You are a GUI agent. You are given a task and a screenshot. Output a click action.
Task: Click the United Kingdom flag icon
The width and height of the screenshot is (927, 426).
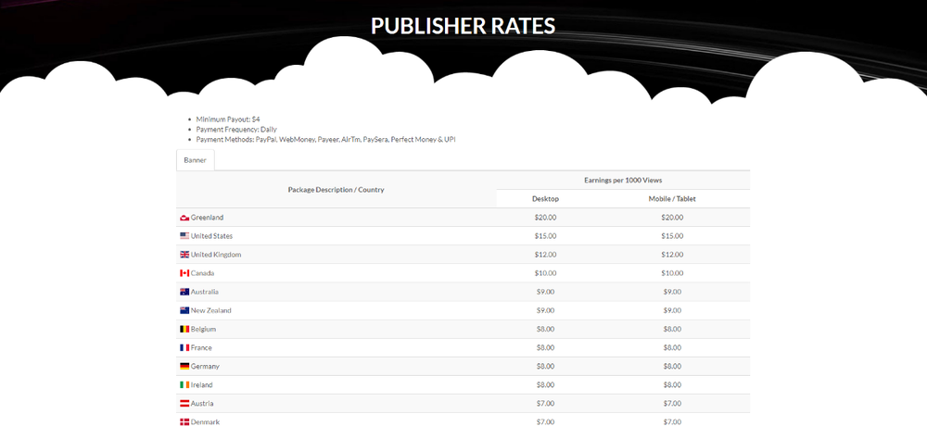click(184, 255)
